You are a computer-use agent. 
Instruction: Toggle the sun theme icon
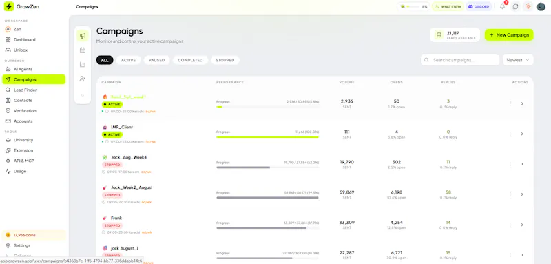click(x=528, y=6)
